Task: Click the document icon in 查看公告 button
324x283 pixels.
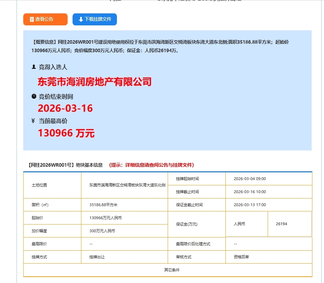Action: click(x=32, y=19)
